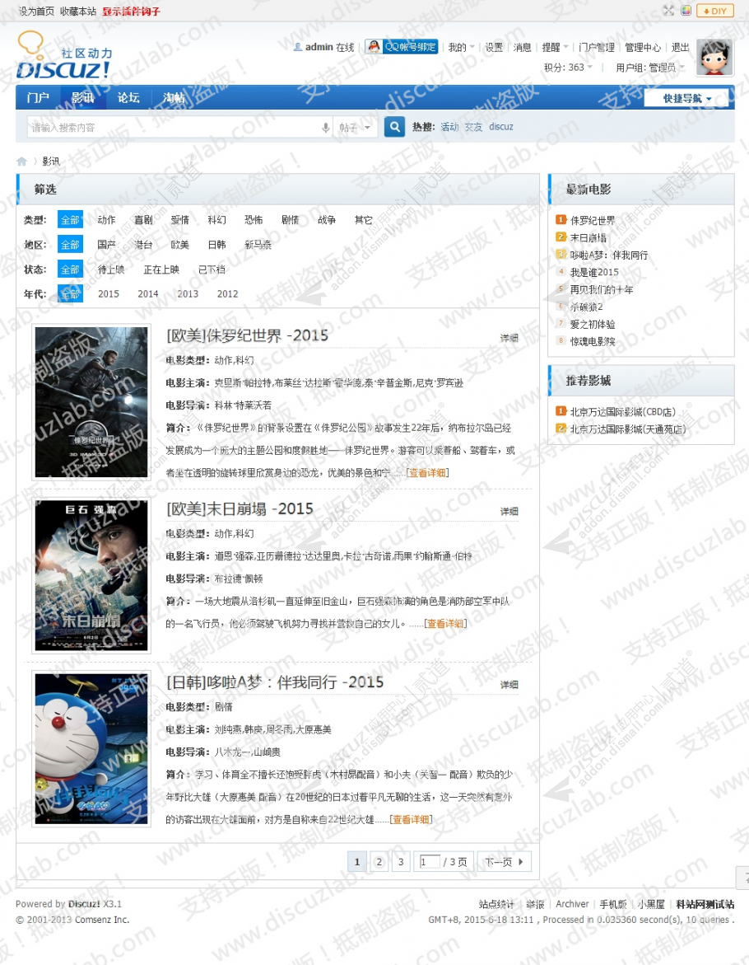
Task: Click the 哆啦A梦 movie poster
Action: click(x=91, y=748)
